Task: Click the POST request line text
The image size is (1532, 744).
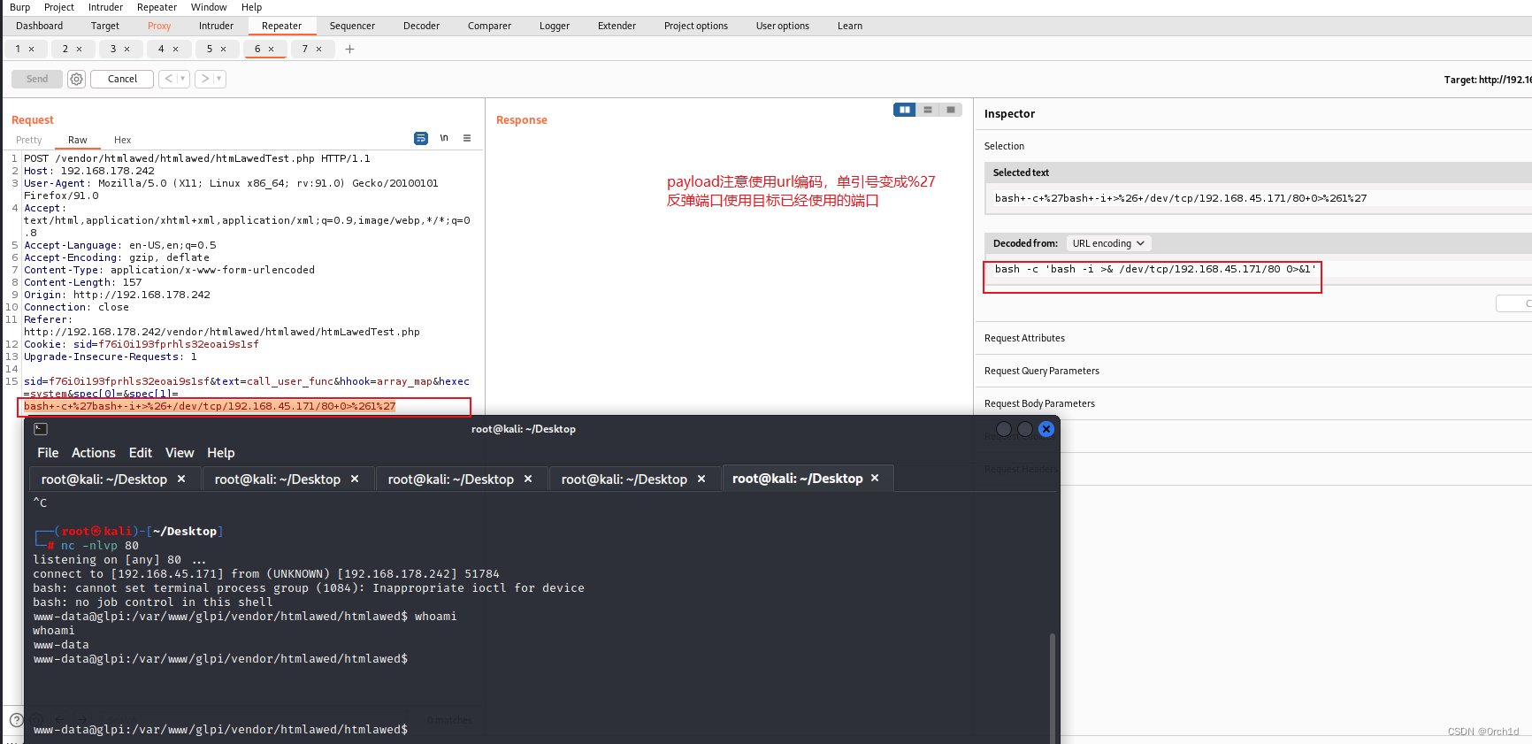Action: point(197,158)
